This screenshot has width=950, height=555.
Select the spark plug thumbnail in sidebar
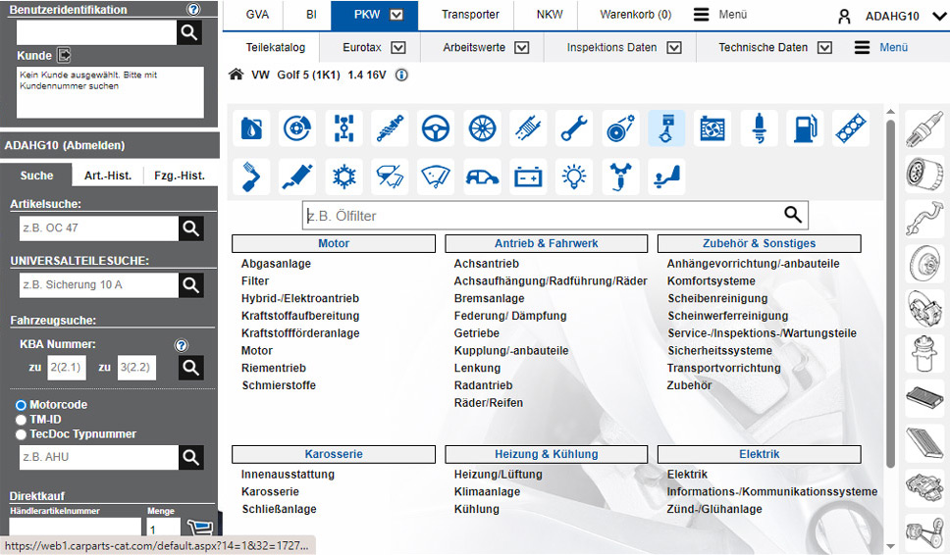click(x=924, y=128)
